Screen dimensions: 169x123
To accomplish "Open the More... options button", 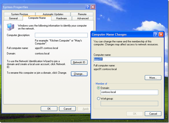I will [153, 78].
